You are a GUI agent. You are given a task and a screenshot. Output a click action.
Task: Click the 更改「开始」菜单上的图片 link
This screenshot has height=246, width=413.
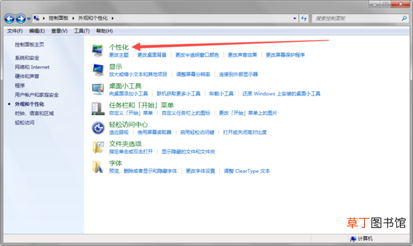click(248, 113)
